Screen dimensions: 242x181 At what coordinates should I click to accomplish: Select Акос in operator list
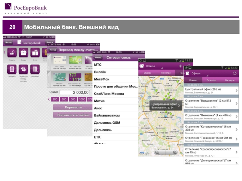[115, 108]
